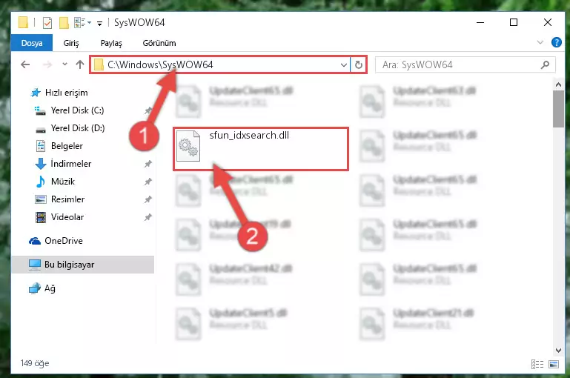Click the Müzik note icon
The image size is (570, 378).
[x=40, y=182]
